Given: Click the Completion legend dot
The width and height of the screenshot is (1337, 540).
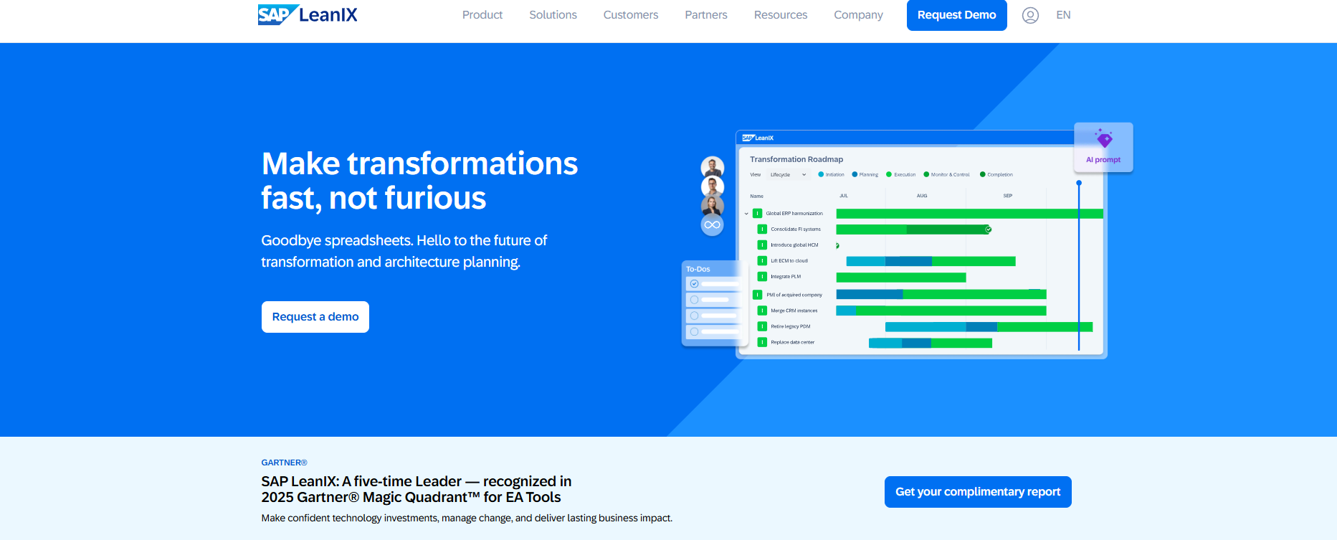Looking at the screenshot, I should click(983, 174).
